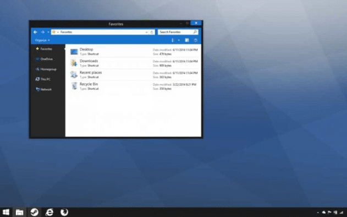
Task: Refresh the Favorites address bar
Action: click(152, 32)
